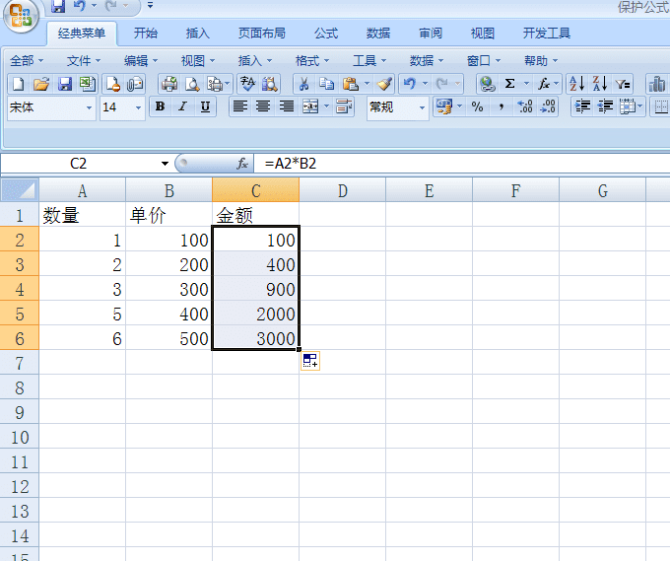Decrease decimal places
Screen dimensions: 670x561
[548, 106]
